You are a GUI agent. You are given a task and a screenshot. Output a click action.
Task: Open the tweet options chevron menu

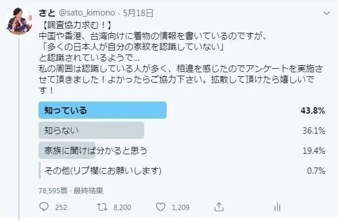(x=327, y=13)
